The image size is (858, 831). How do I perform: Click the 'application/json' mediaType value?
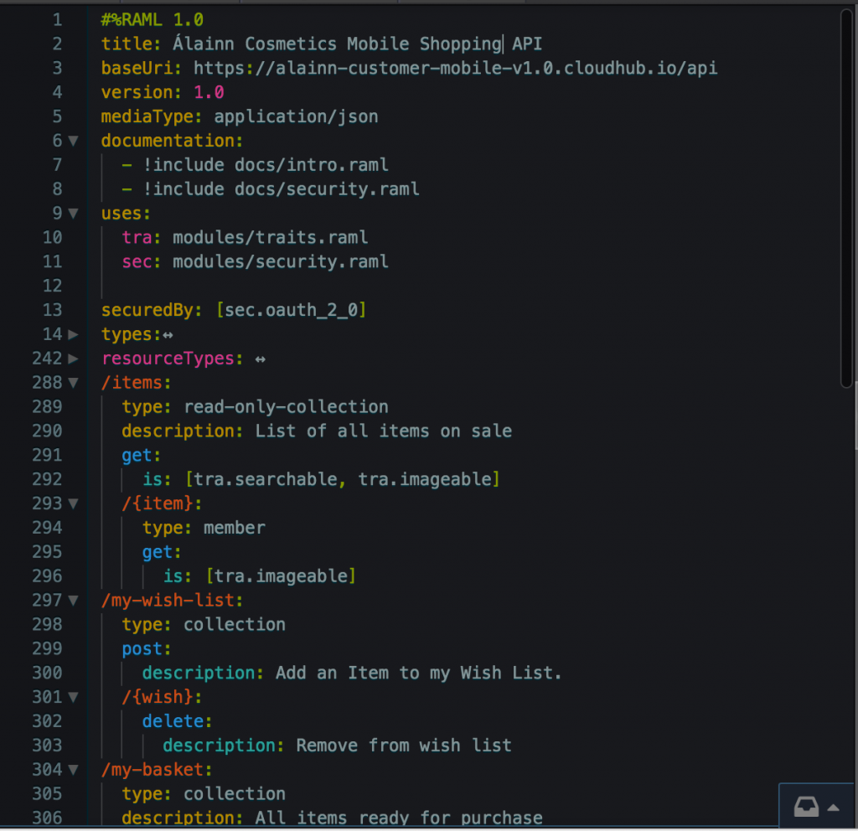[296, 116]
